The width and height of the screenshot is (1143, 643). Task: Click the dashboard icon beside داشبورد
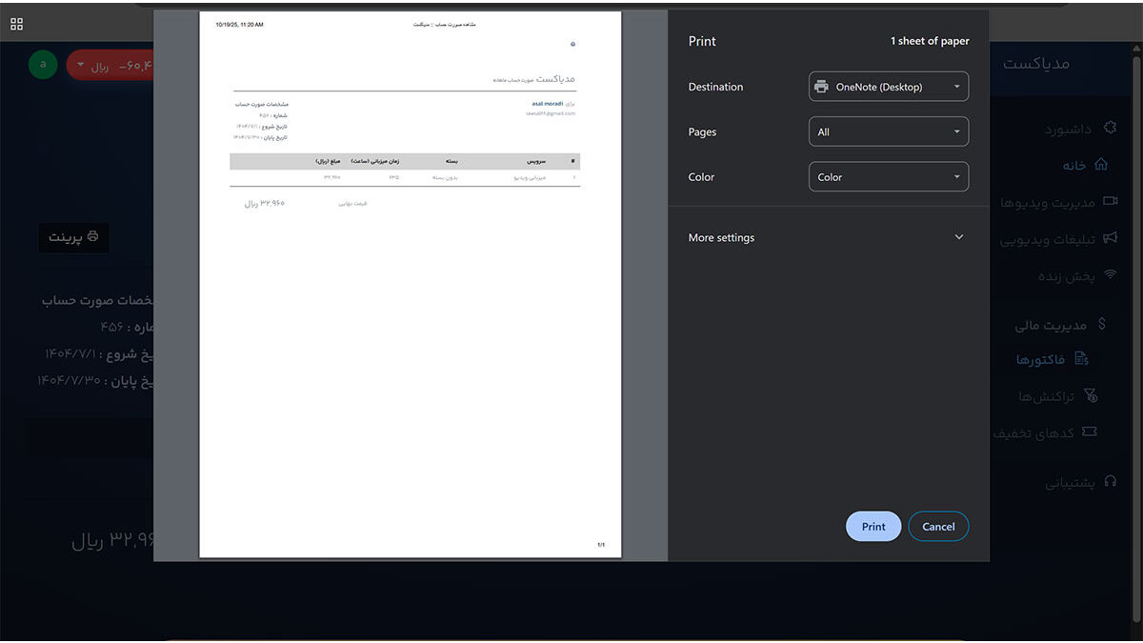point(1109,128)
